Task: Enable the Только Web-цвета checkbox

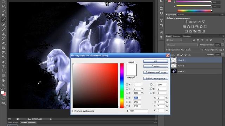Action: [73, 111]
